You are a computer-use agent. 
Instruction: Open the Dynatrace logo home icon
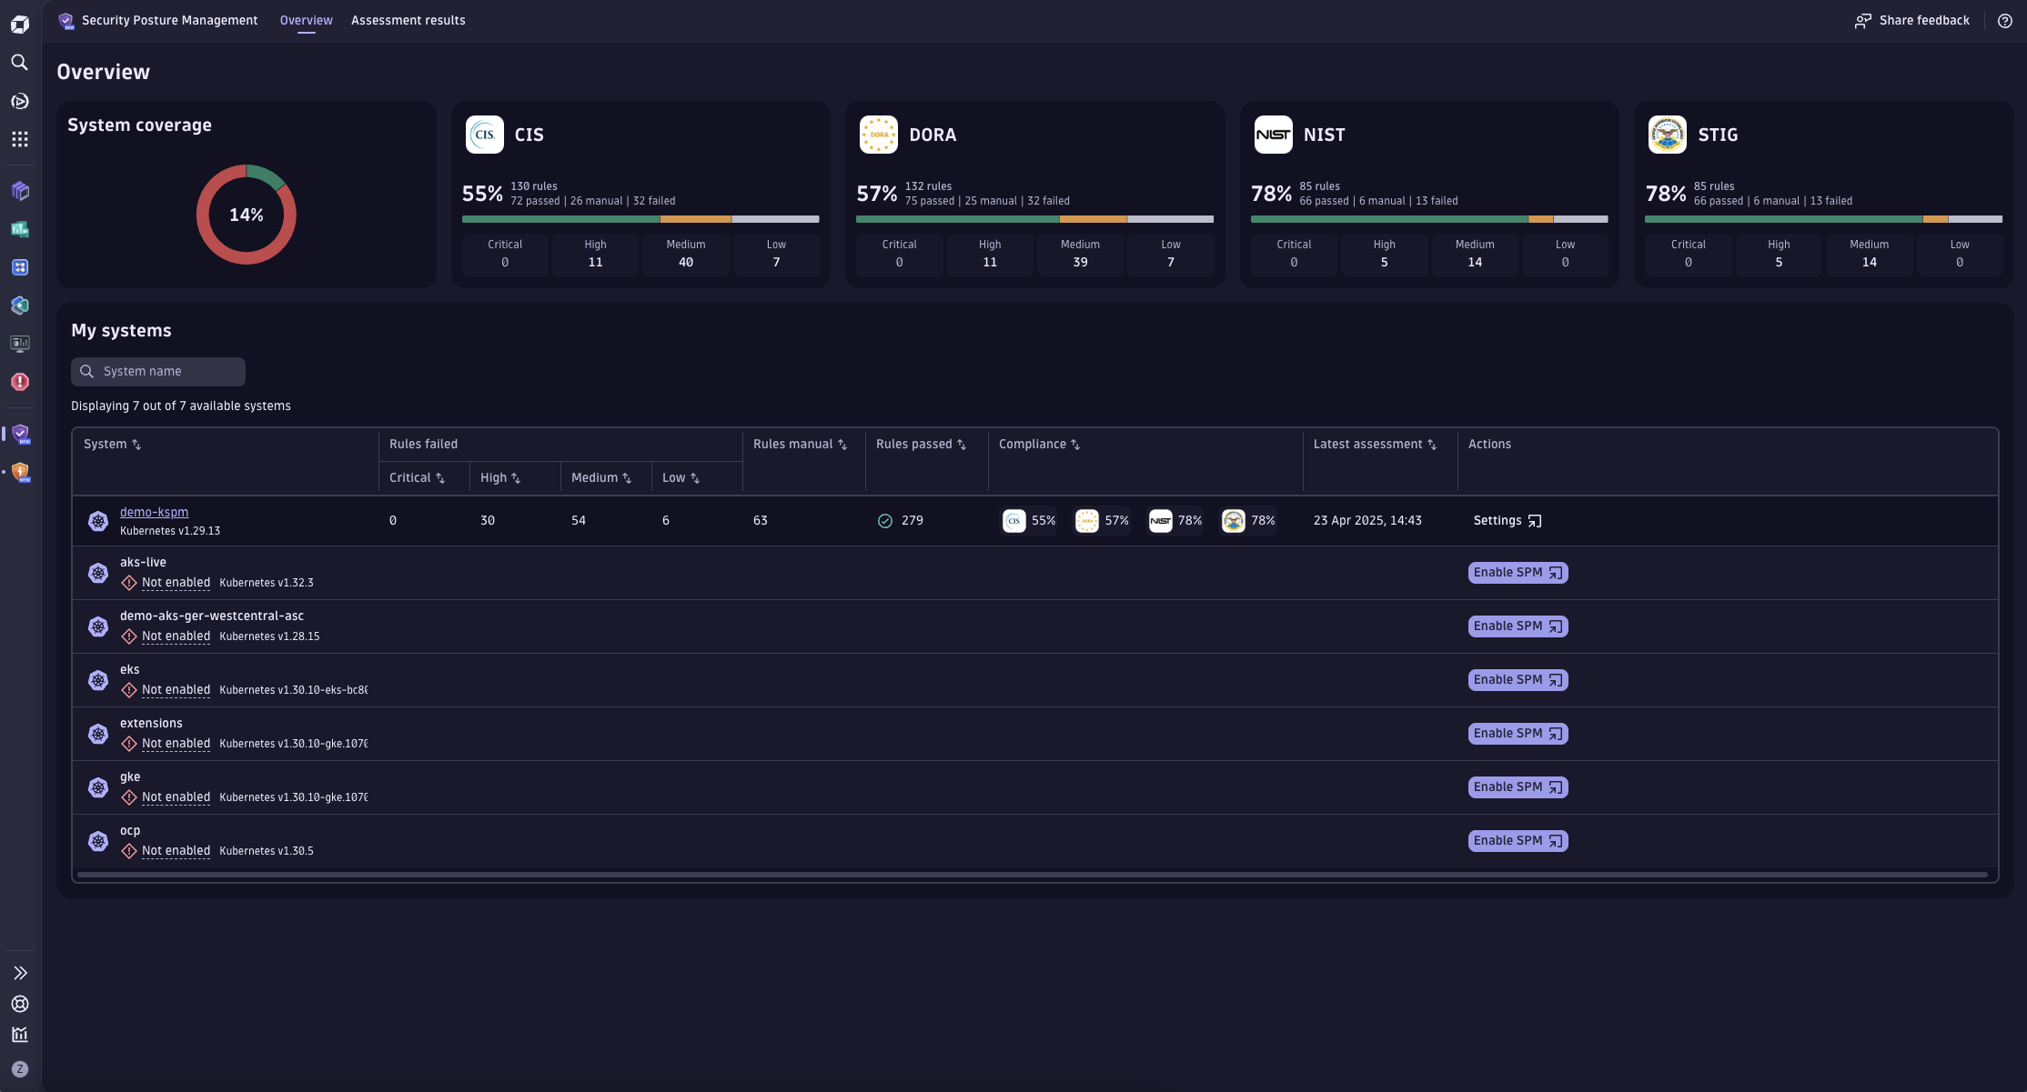20,25
